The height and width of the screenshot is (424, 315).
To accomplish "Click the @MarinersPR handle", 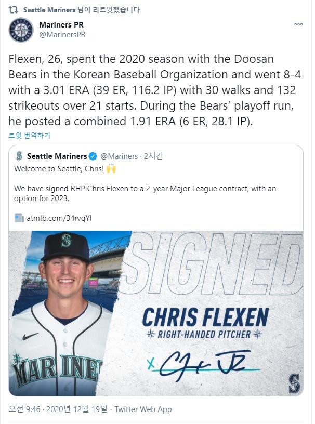I will tap(62, 35).
